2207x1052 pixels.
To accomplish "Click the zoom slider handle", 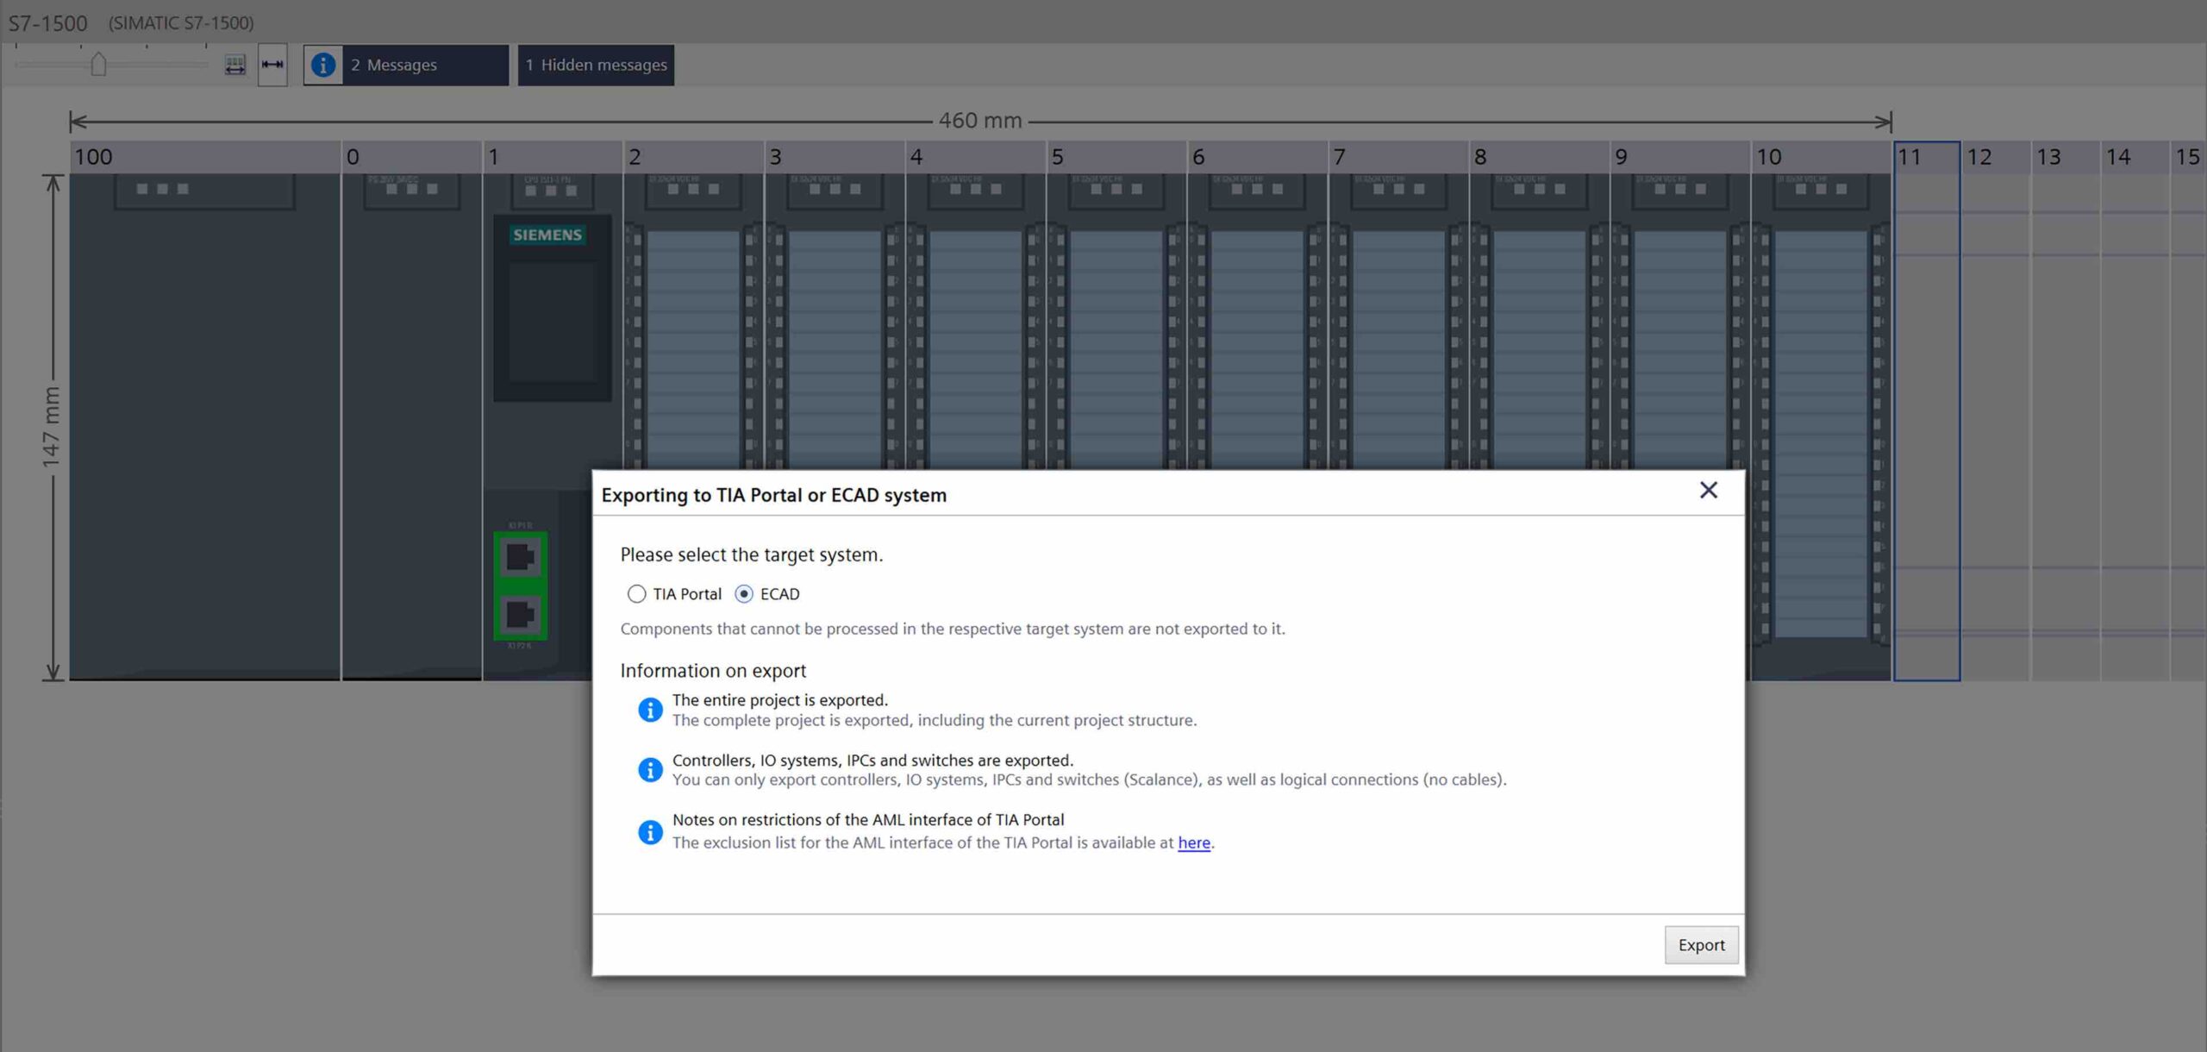I will [98, 65].
